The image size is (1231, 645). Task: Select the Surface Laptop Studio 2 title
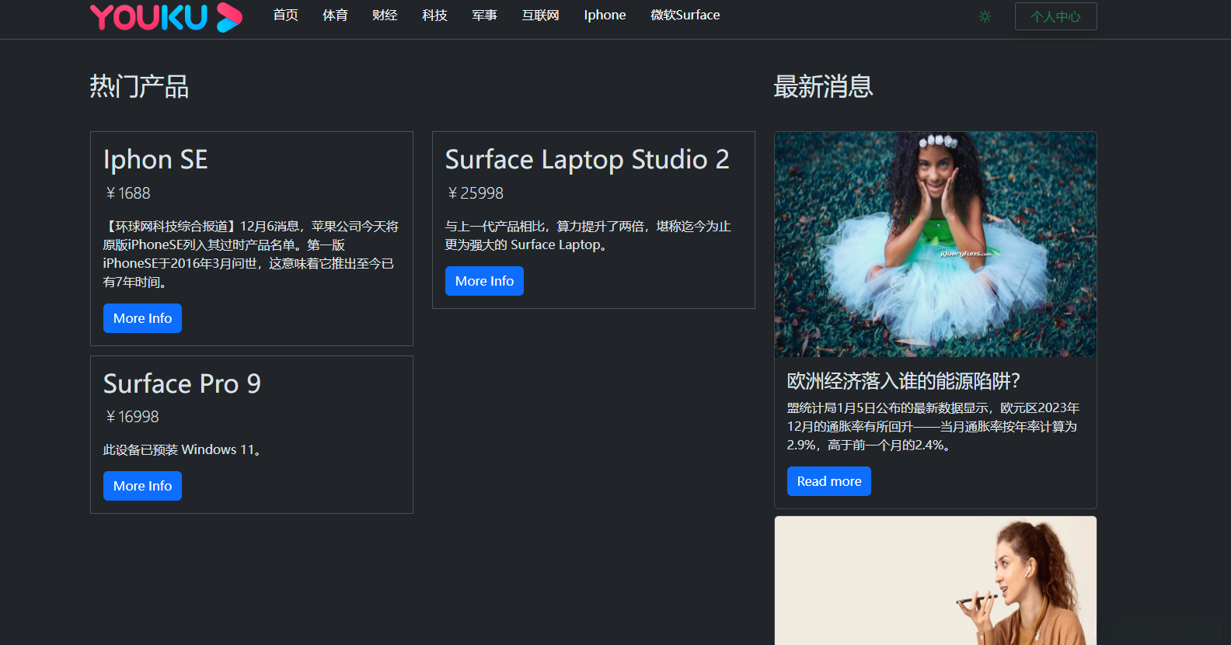click(x=587, y=160)
